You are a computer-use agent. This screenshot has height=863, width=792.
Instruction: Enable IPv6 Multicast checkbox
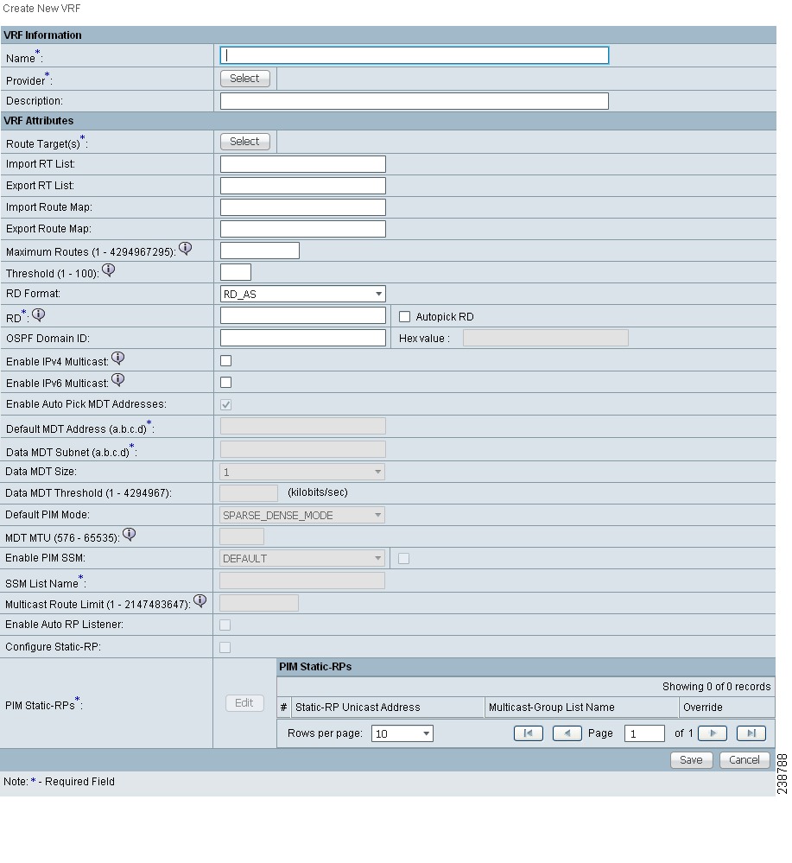point(225,382)
